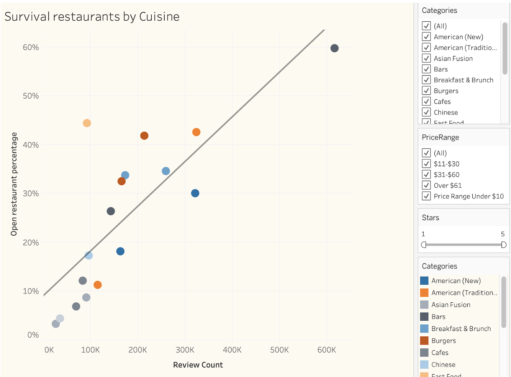Toggle the Chinese category checkbox
This screenshot has width=511, height=377.
tap(426, 112)
